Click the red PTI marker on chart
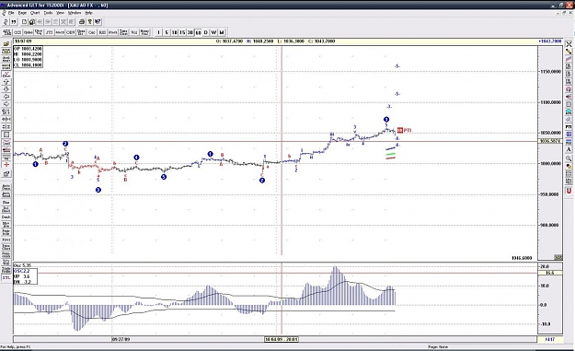 coord(404,130)
